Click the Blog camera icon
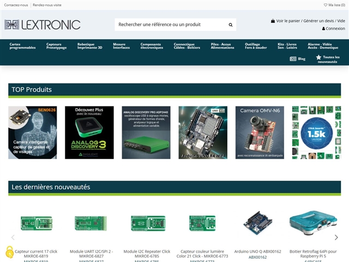Screen dimensions: 349x262 click(x=293, y=59)
